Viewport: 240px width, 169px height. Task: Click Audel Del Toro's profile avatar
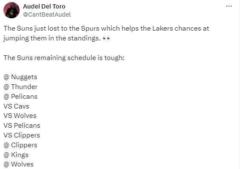pos(12,10)
